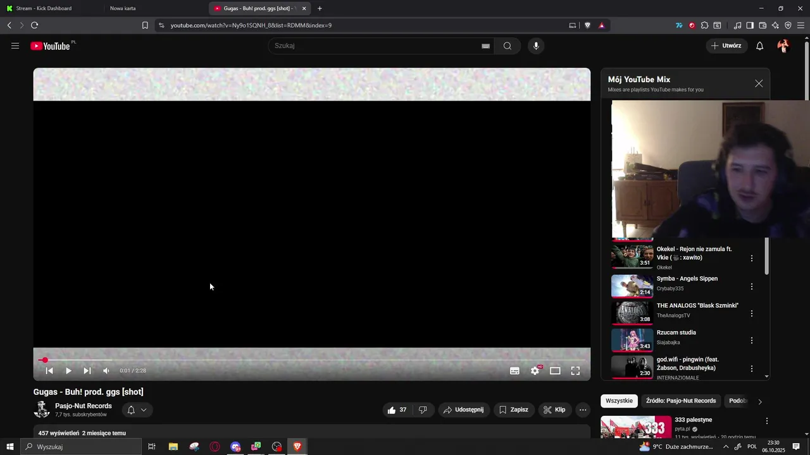Screen dimensions: 810x455
Task: Close the Gugas - Buh! browser tab
Action: (x=304, y=8)
